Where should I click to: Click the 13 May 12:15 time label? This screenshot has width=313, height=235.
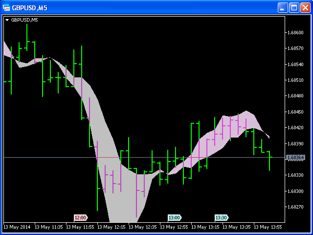pos(112,227)
